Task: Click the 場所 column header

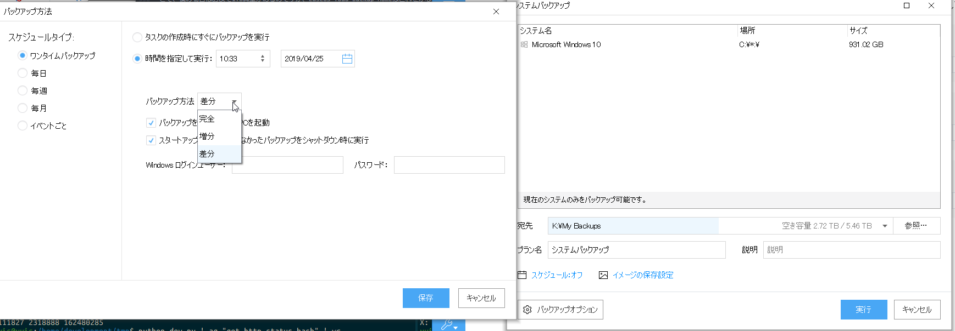Action: coord(747,31)
